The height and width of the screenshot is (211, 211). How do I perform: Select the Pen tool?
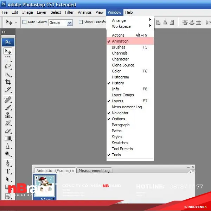8,164
